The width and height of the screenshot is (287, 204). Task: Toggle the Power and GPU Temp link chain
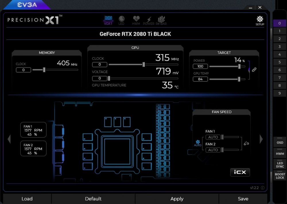[x=254, y=70]
